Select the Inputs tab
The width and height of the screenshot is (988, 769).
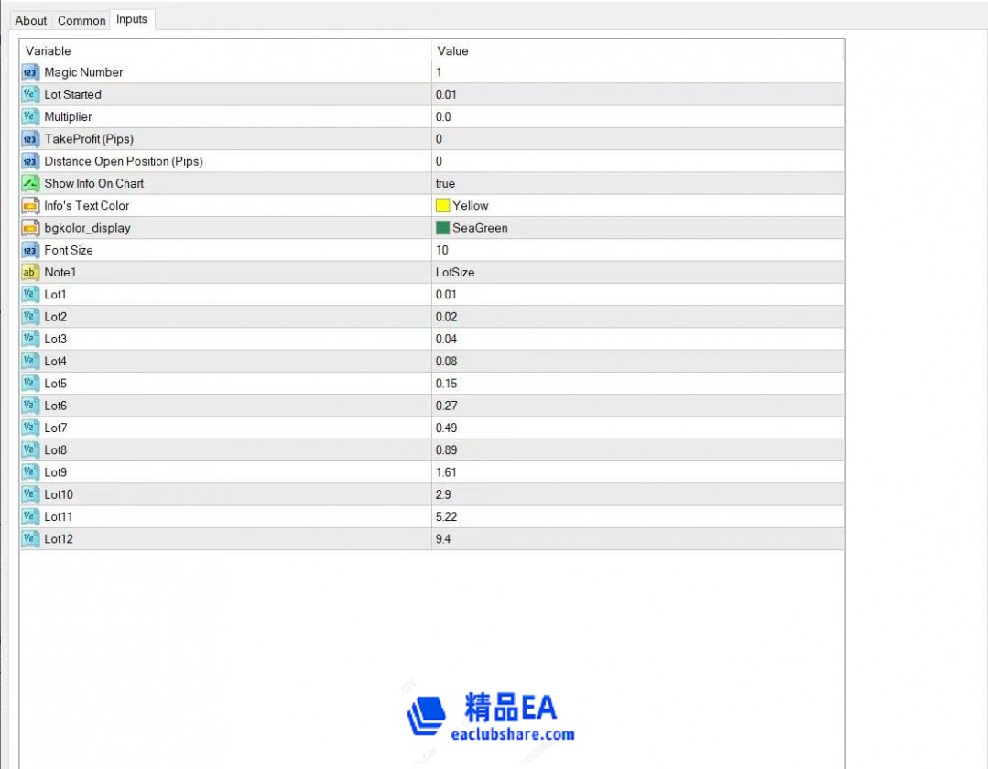(x=132, y=19)
